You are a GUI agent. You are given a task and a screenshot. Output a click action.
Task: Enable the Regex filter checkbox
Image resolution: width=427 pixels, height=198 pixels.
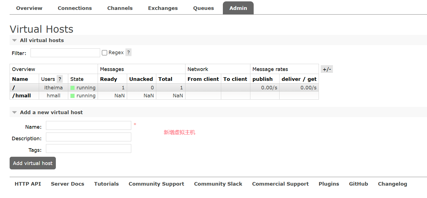click(x=105, y=53)
